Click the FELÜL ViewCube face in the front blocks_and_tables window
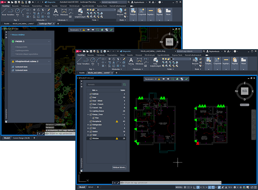The width and height of the screenshot is (258, 190). pos(244,91)
